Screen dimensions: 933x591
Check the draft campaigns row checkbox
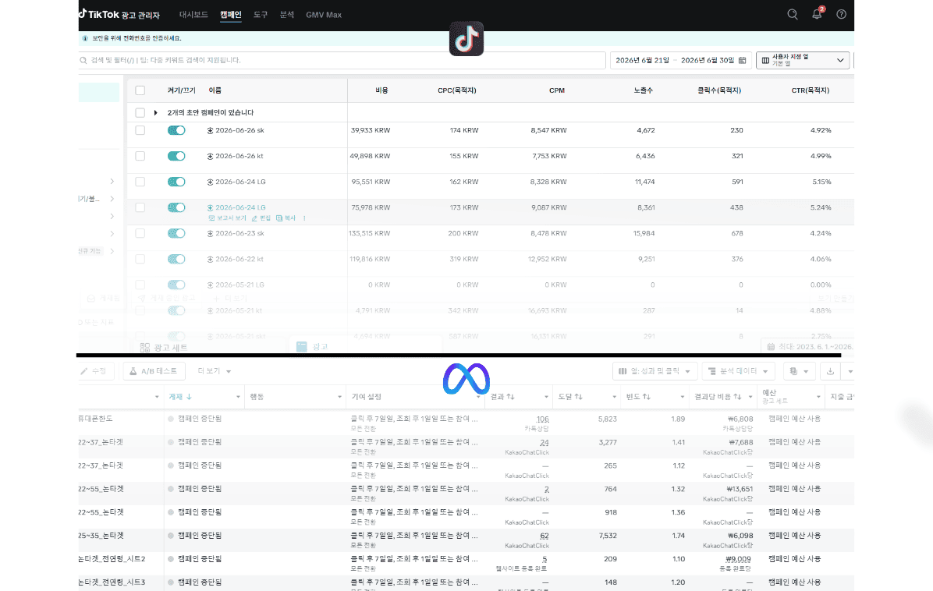click(x=140, y=112)
